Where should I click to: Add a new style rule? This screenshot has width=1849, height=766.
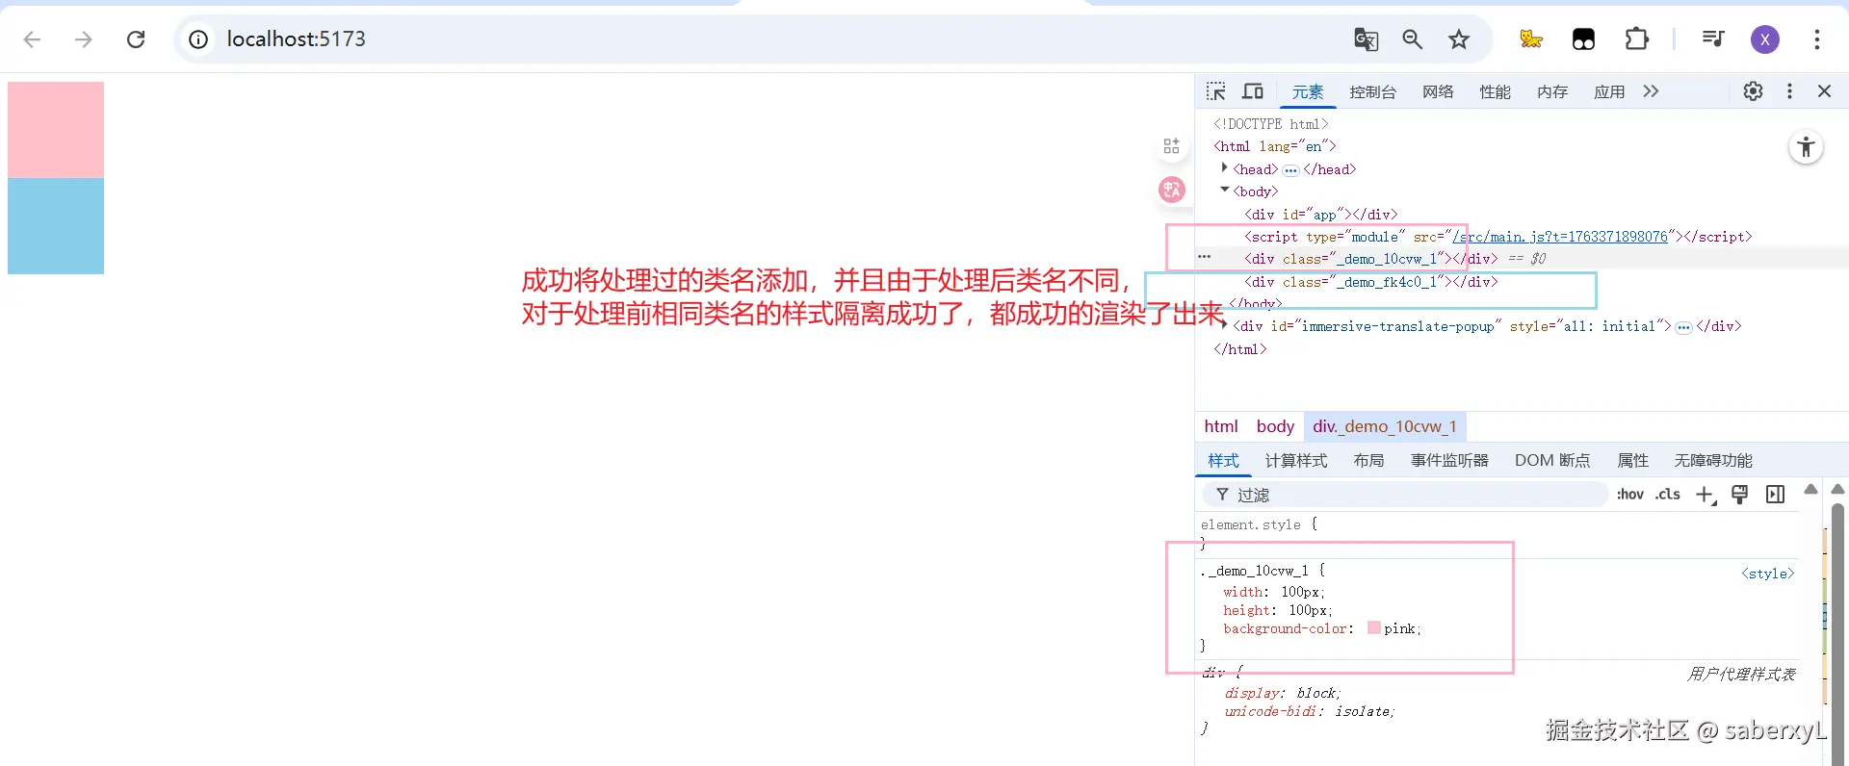1705,495
